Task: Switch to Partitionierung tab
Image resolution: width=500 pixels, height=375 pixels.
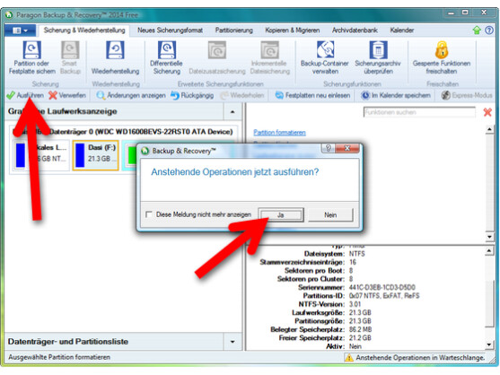Action: point(233,31)
